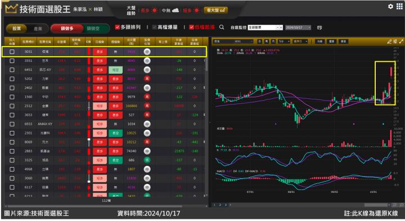This screenshot has height=221, width=405.
Task: Click green weekly trend tag for 6451
Action: (115, 70)
